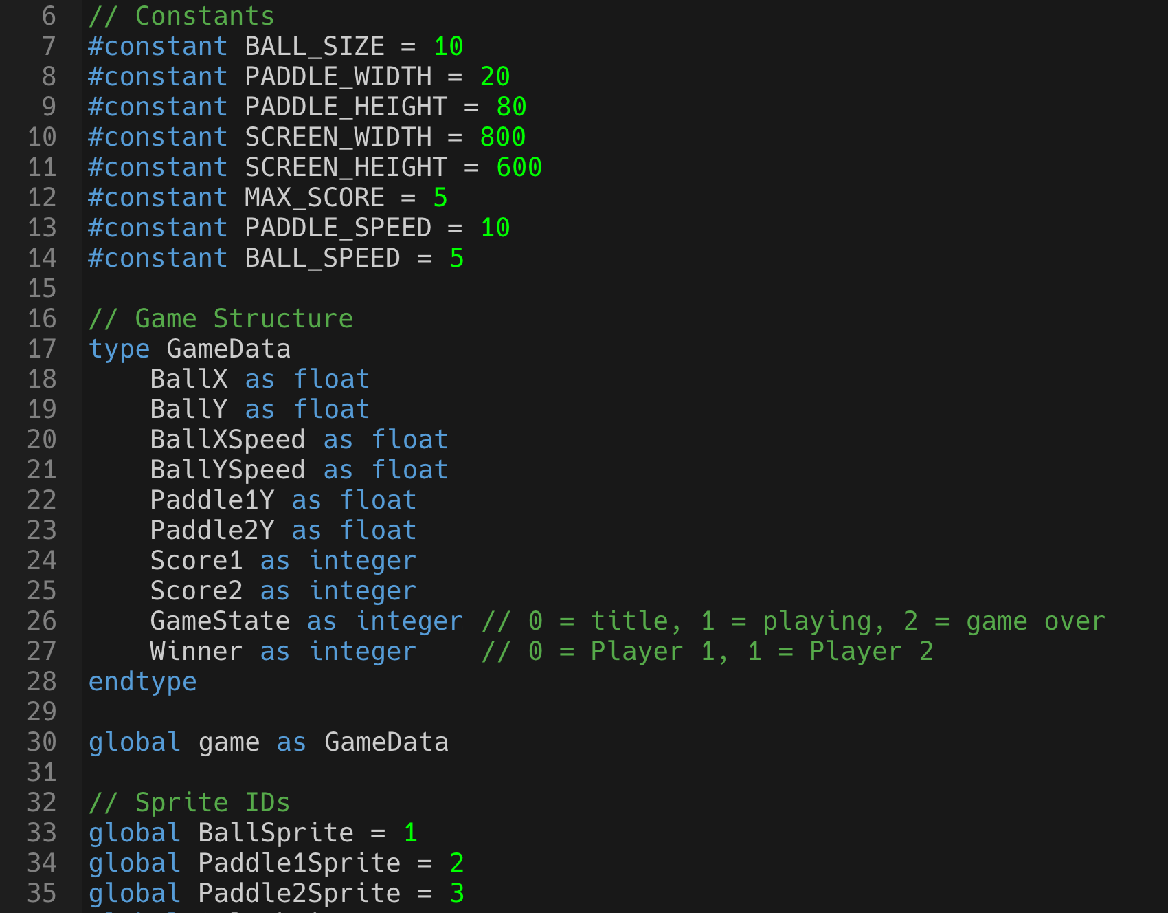The height and width of the screenshot is (913, 1168).
Task: Click the value 800 for SCREEN_WIDTH
Action: (x=503, y=137)
